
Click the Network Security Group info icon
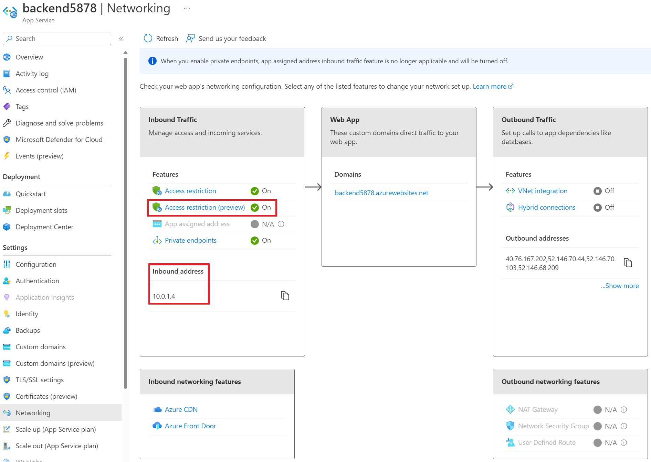pos(624,426)
